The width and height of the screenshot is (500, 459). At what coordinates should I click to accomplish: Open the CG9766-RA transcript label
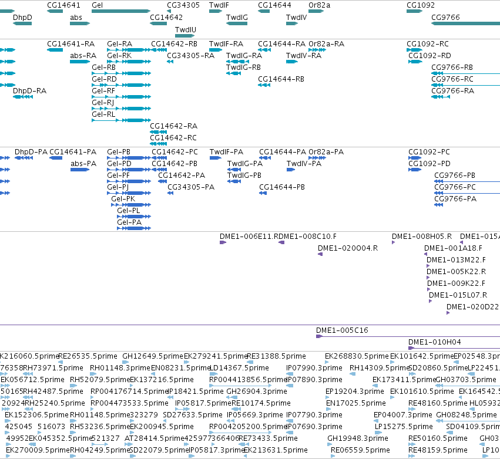452,91
